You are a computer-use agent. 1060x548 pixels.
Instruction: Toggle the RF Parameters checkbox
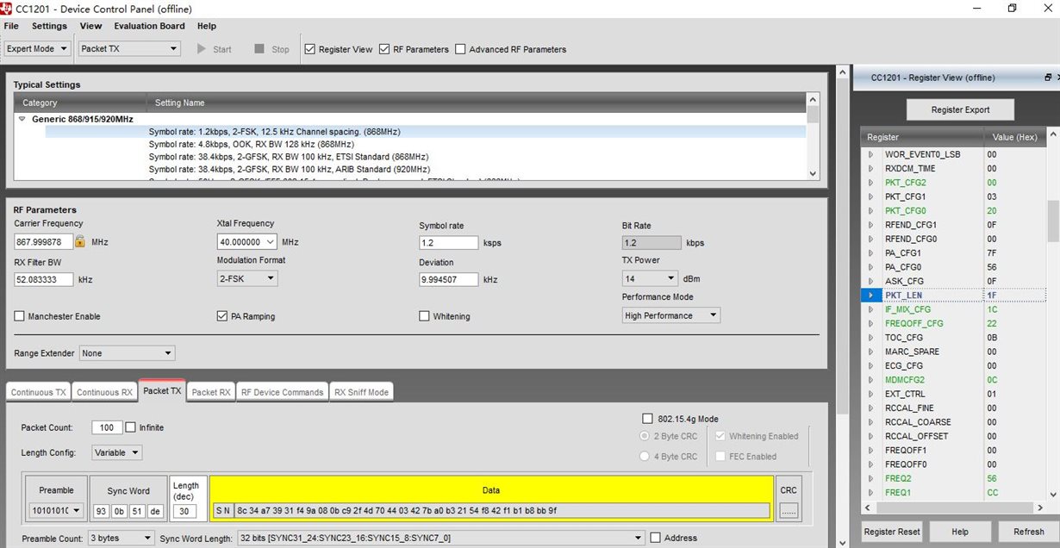click(x=384, y=49)
